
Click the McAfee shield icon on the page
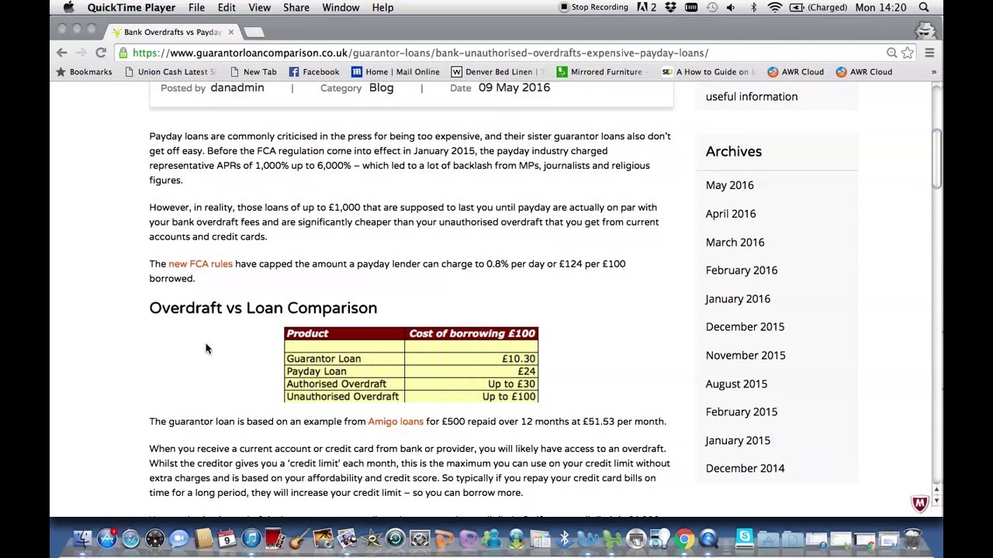pos(920,503)
